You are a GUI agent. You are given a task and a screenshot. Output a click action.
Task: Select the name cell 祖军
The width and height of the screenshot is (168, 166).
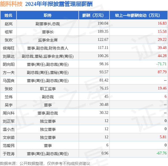pos(9,32)
